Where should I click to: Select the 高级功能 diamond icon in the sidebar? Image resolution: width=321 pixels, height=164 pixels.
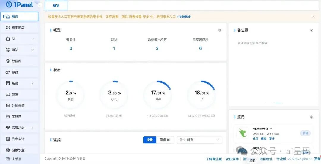click(x=8, y=128)
